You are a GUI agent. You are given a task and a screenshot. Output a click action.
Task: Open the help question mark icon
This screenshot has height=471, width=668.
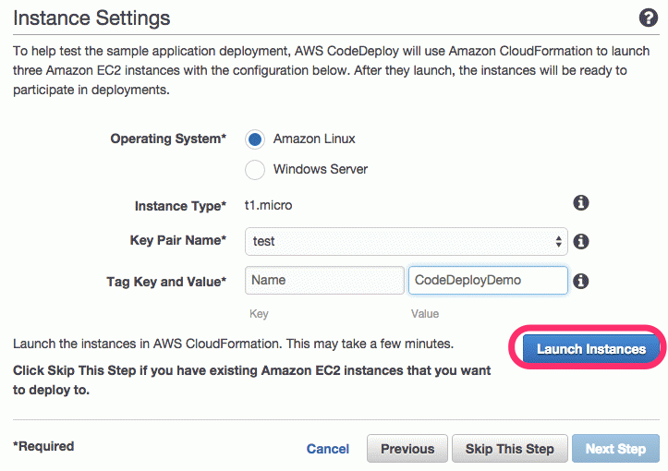648,18
